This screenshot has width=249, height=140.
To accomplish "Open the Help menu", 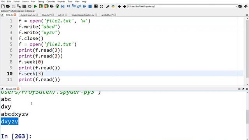I will click(84, 2).
